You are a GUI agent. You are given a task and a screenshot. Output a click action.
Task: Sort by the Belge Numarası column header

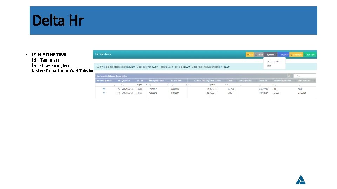(306, 81)
